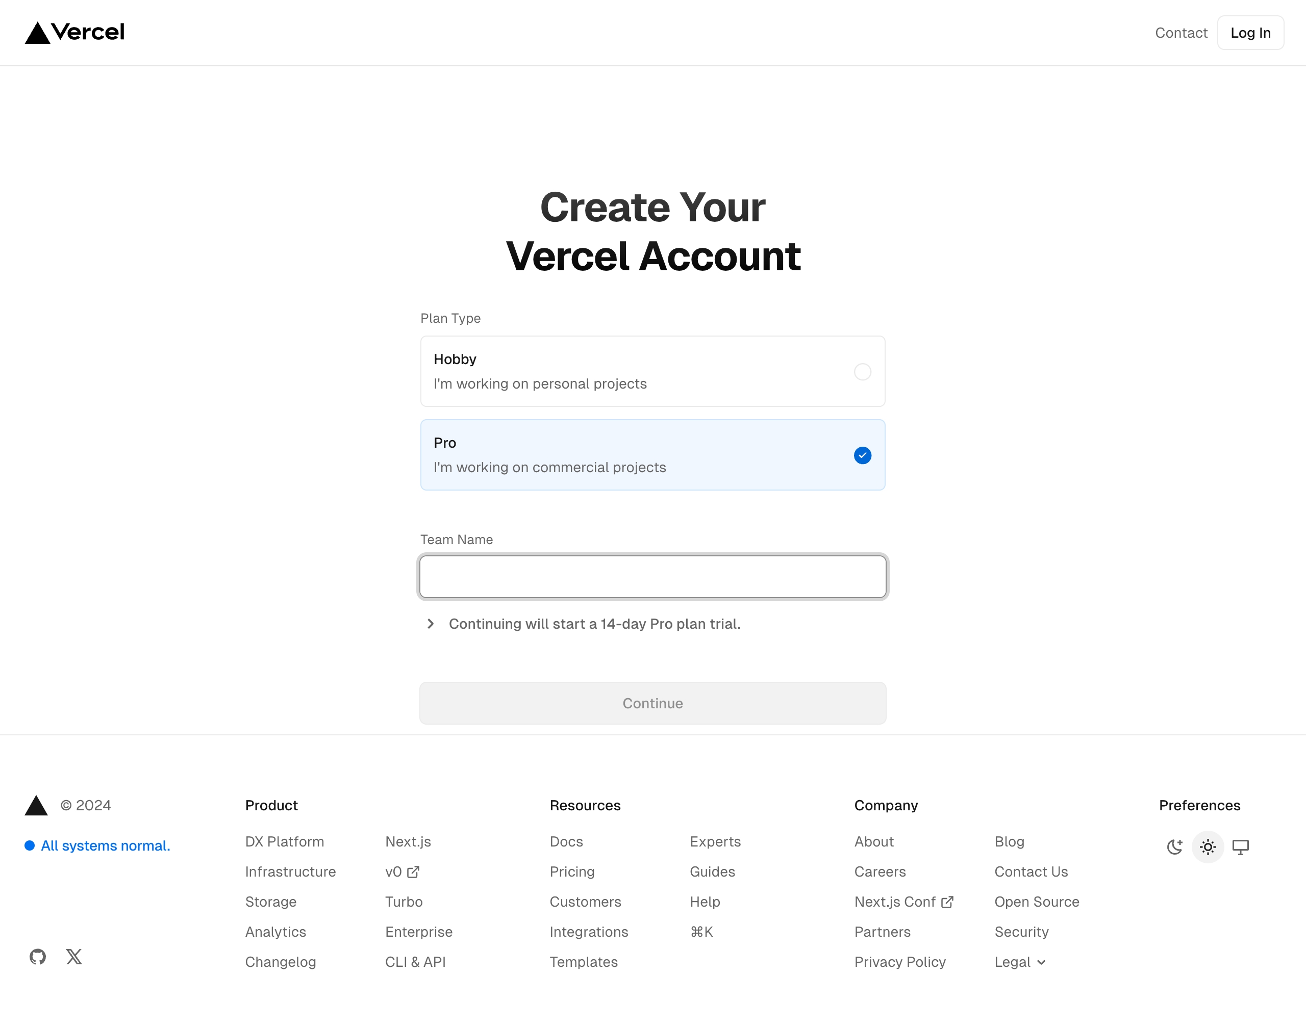1306x1026 pixels.
Task: Switch to dark theme moon icon
Action: [x=1175, y=847]
